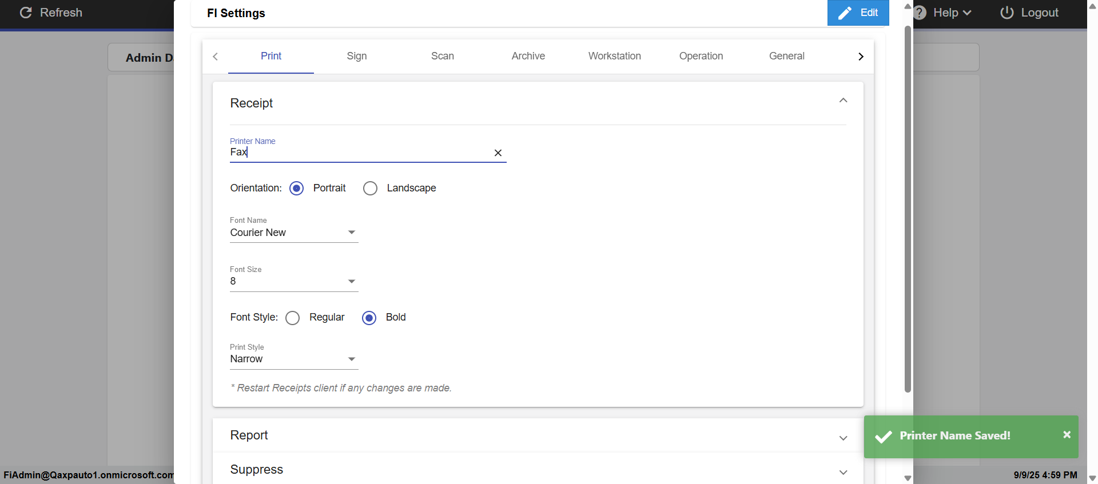Expand the Report section
The image size is (1098, 484).
[843, 438]
